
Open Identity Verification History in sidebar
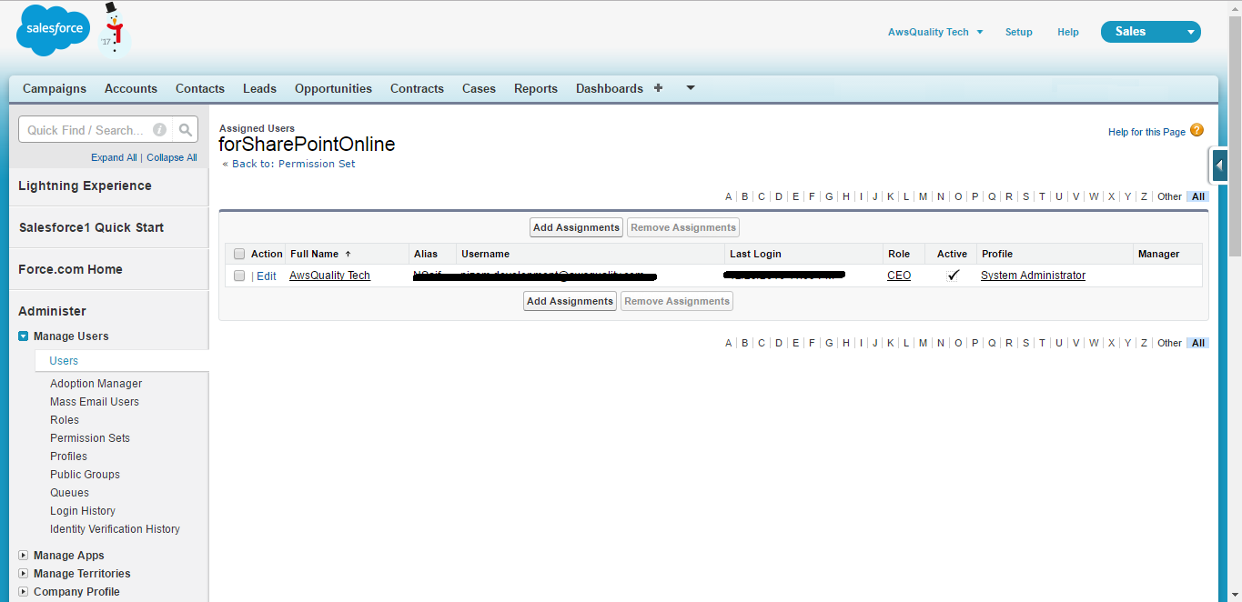click(x=115, y=529)
